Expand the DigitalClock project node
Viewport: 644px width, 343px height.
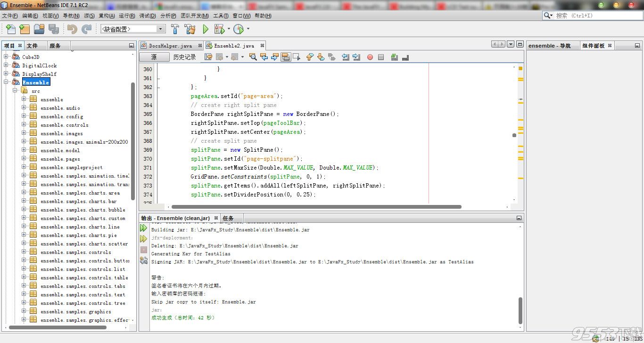pos(7,65)
